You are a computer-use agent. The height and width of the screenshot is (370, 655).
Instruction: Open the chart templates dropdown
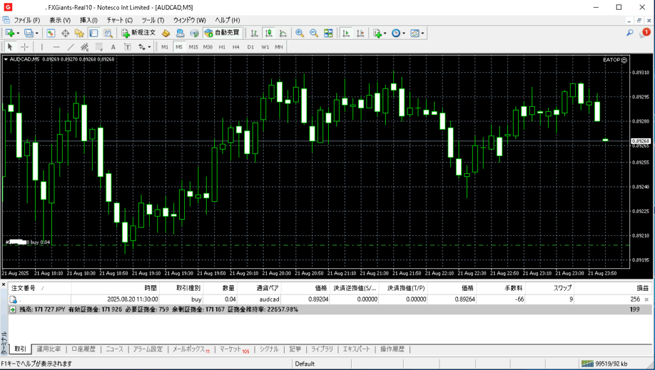[x=416, y=33]
